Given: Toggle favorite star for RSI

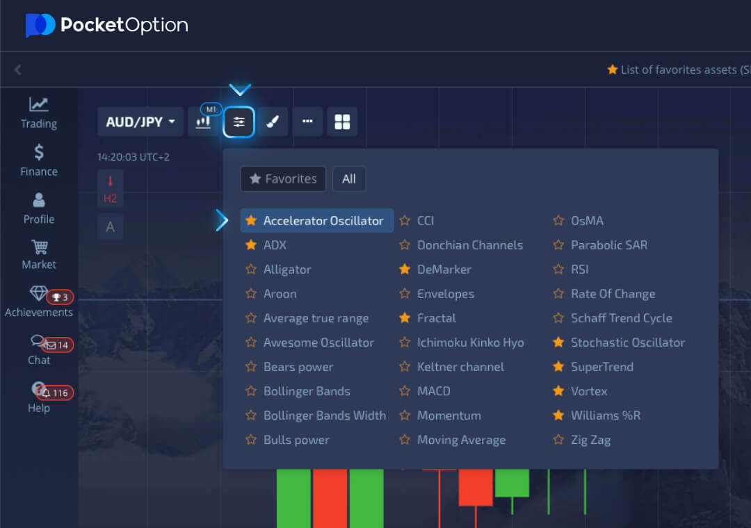Looking at the screenshot, I should tap(558, 270).
